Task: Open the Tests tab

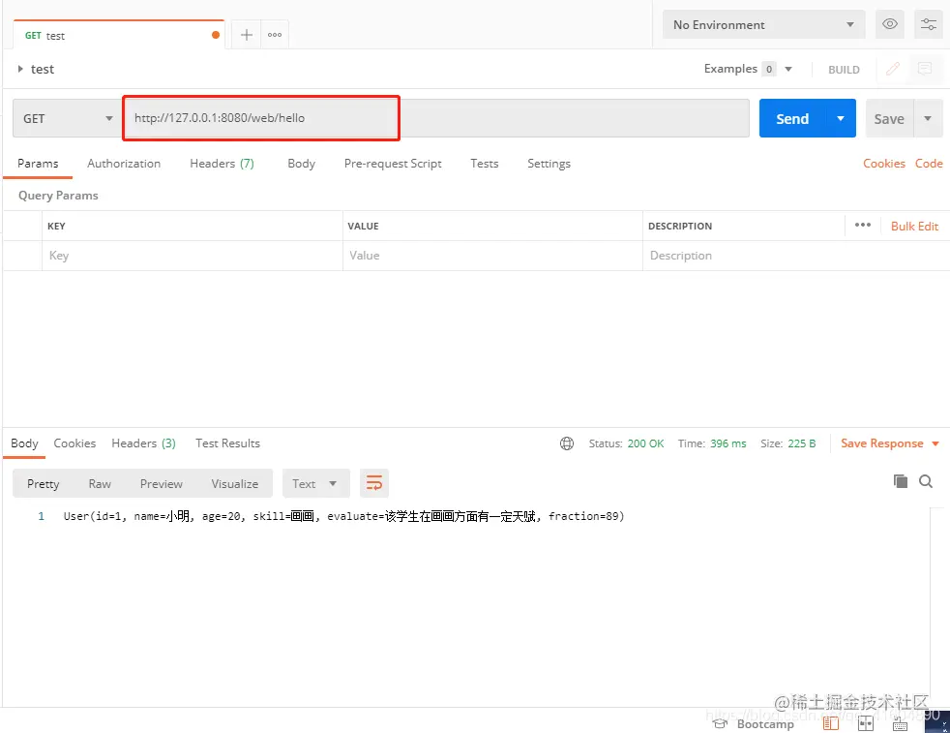Action: click(484, 163)
